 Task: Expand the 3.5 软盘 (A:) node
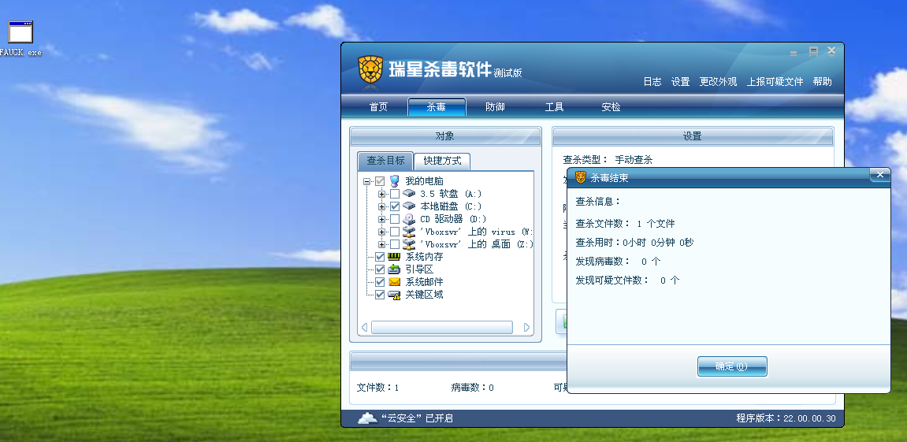381,195
